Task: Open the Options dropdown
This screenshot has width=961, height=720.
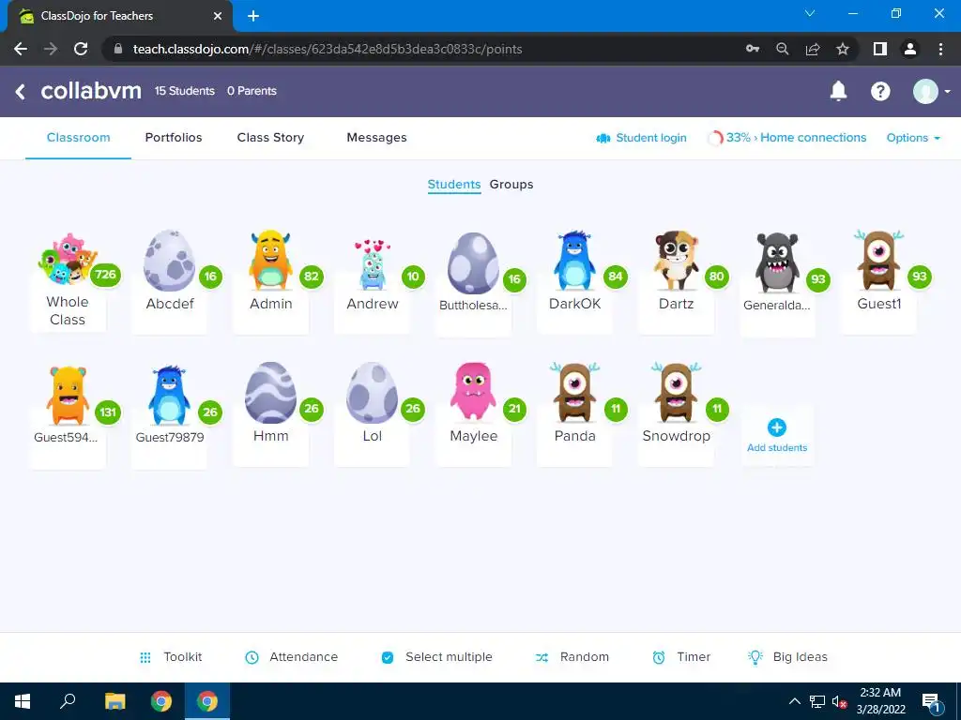Action: 913,138
